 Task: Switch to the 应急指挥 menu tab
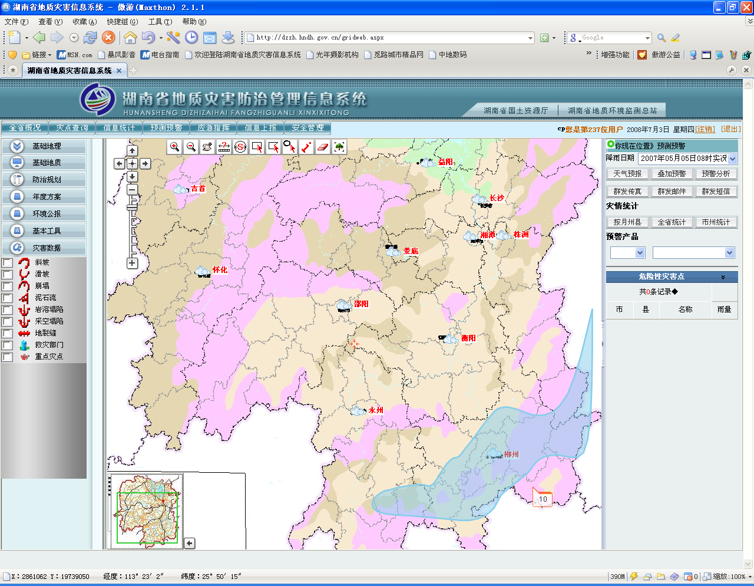point(213,128)
